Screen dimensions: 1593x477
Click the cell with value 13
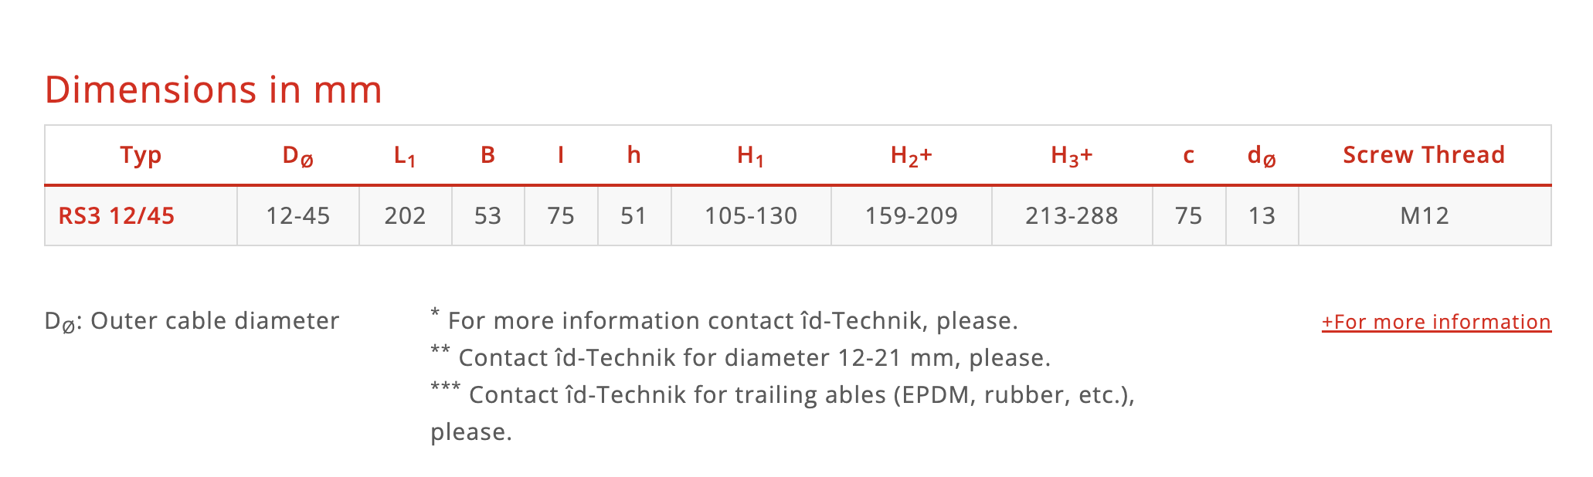click(1262, 215)
